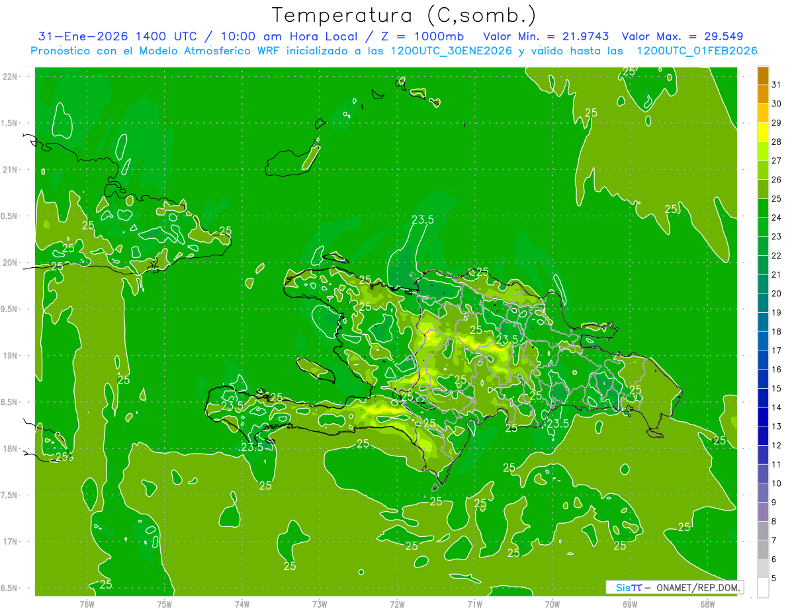Click the "20N" latitude axis label

[x=10, y=263]
